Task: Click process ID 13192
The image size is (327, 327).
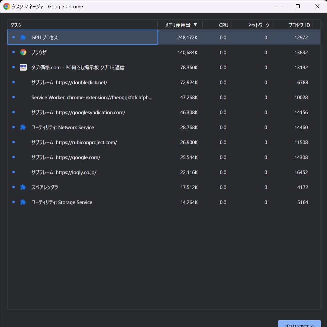Action: [x=301, y=68]
